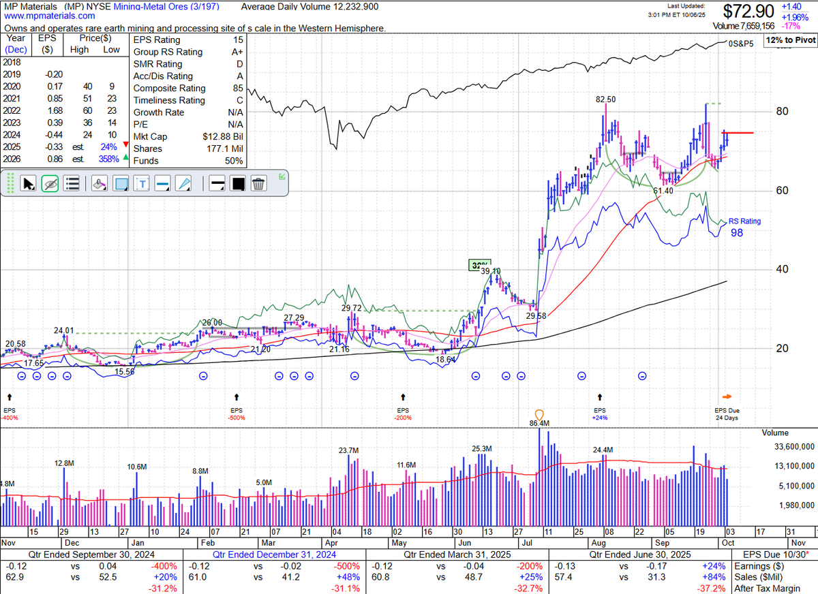Click the 39.10 price peak label

[x=491, y=271]
